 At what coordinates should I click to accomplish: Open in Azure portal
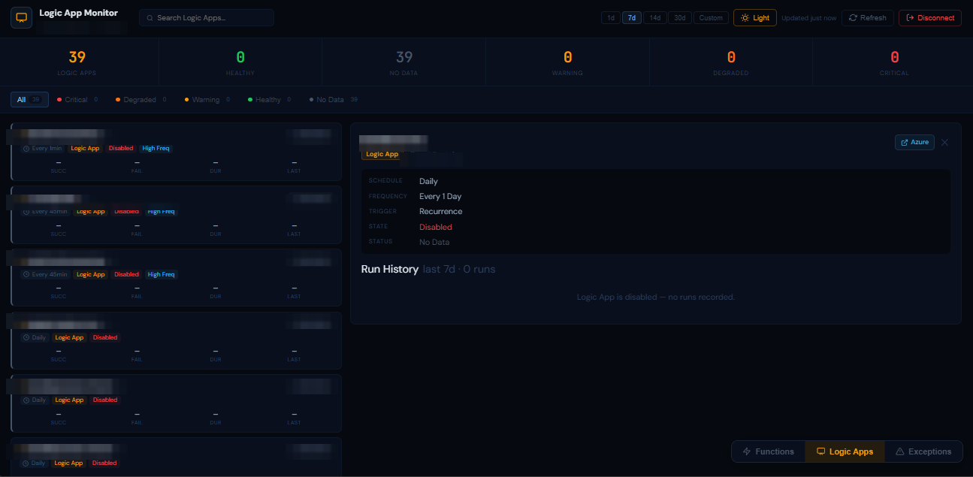click(914, 142)
